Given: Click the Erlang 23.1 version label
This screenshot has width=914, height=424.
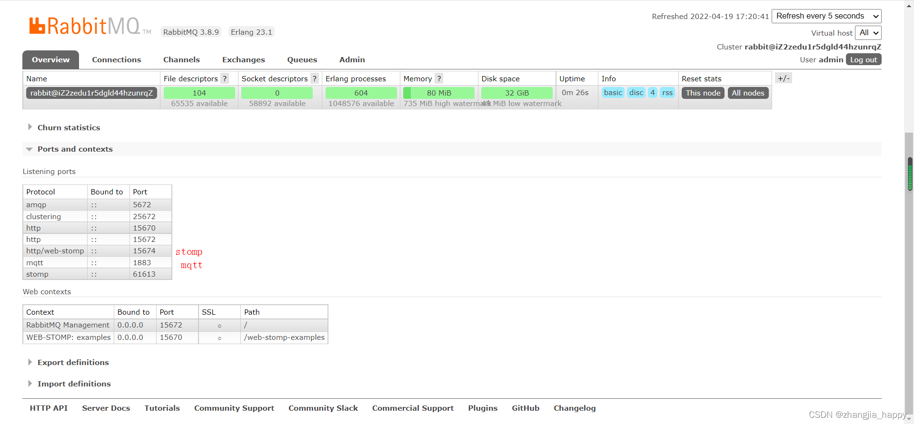Looking at the screenshot, I should click(x=251, y=32).
